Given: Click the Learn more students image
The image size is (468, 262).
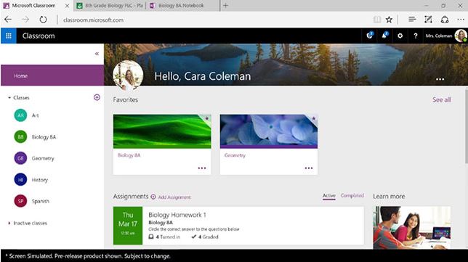Looking at the screenshot, I should (412, 227).
